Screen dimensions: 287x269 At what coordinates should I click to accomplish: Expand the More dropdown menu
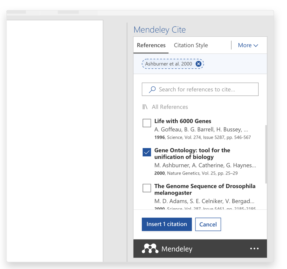245,45
